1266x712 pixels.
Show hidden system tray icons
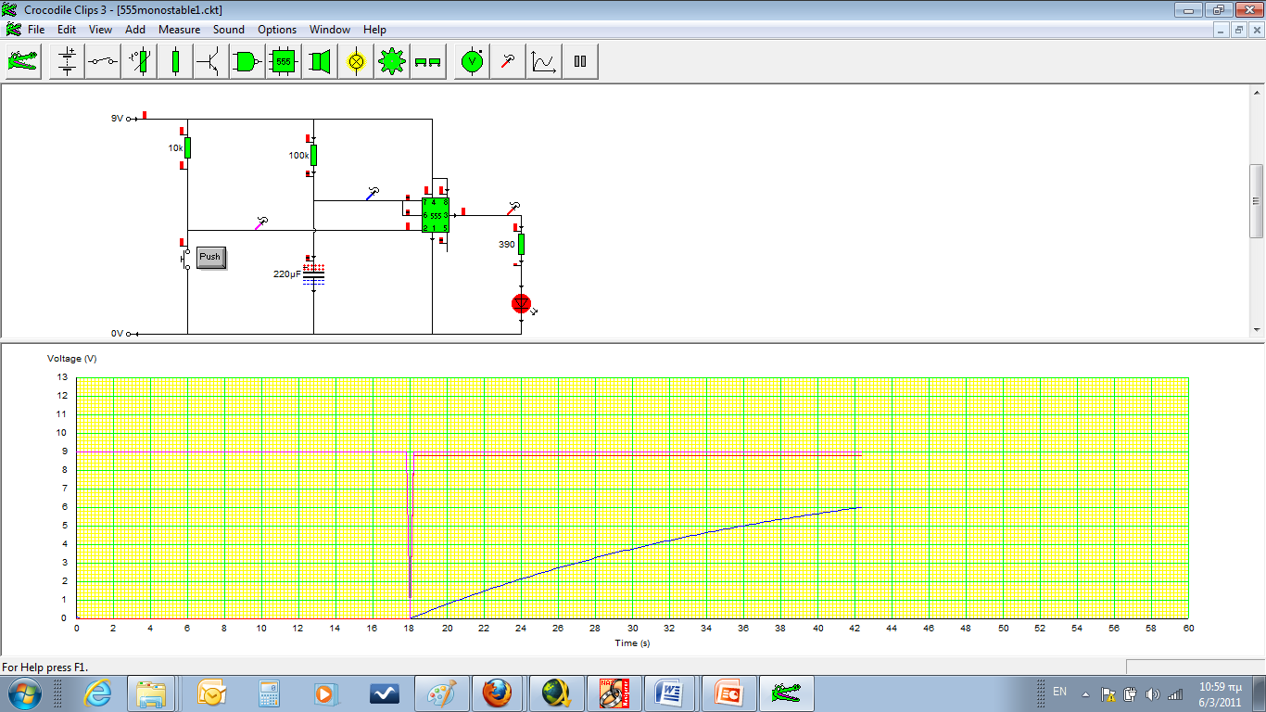click(x=1085, y=693)
